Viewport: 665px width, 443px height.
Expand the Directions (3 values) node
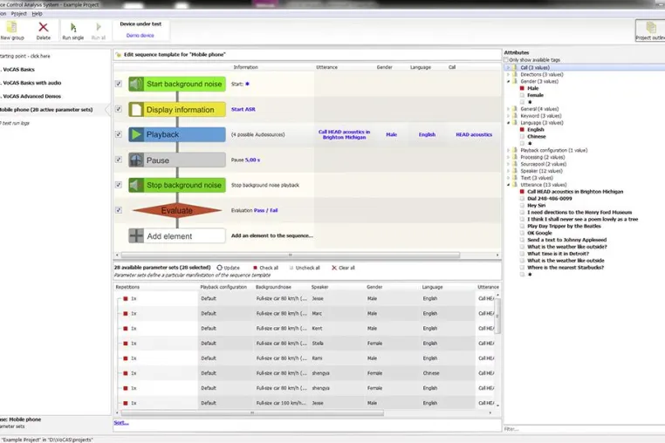tap(509, 74)
